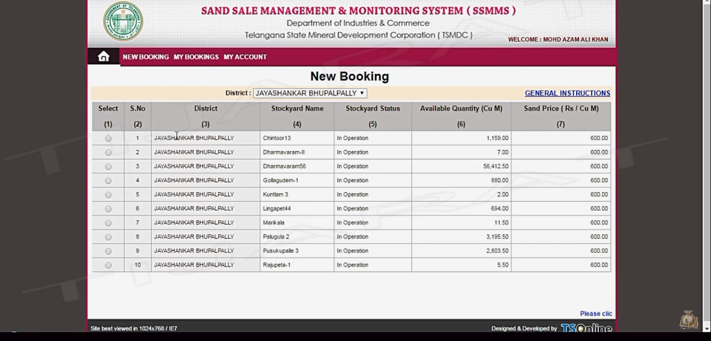Open the District dropdown list
The image size is (711, 341).
coord(310,93)
